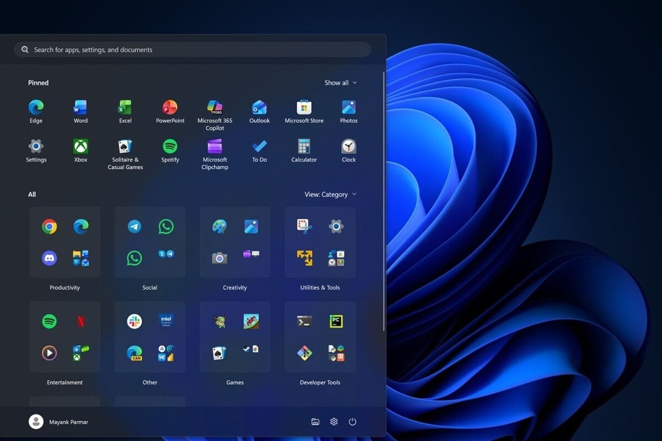
Task: Click the Social category label
Action: click(x=150, y=288)
